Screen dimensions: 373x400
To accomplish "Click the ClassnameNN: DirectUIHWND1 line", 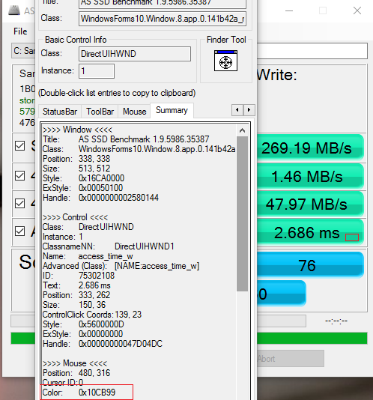I will pyautogui.click(x=108, y=246).
